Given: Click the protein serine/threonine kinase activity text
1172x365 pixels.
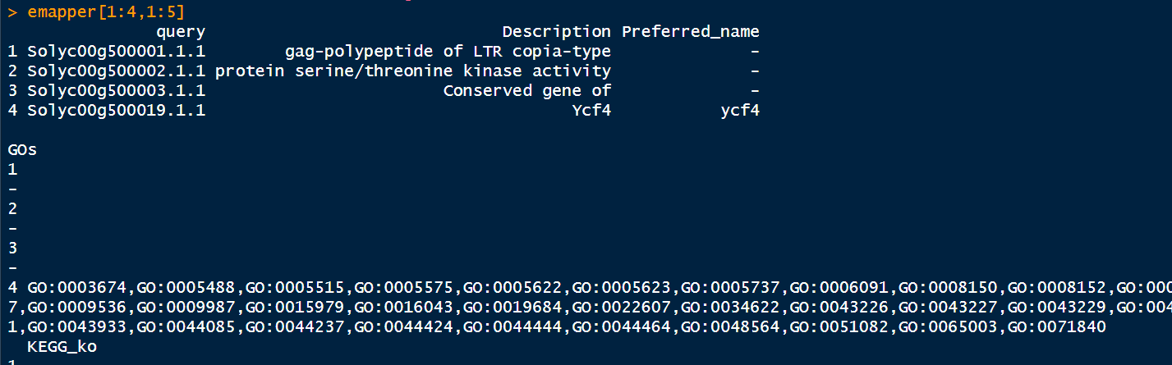Looking at the screenshot, I should click(x=412, y=71).
